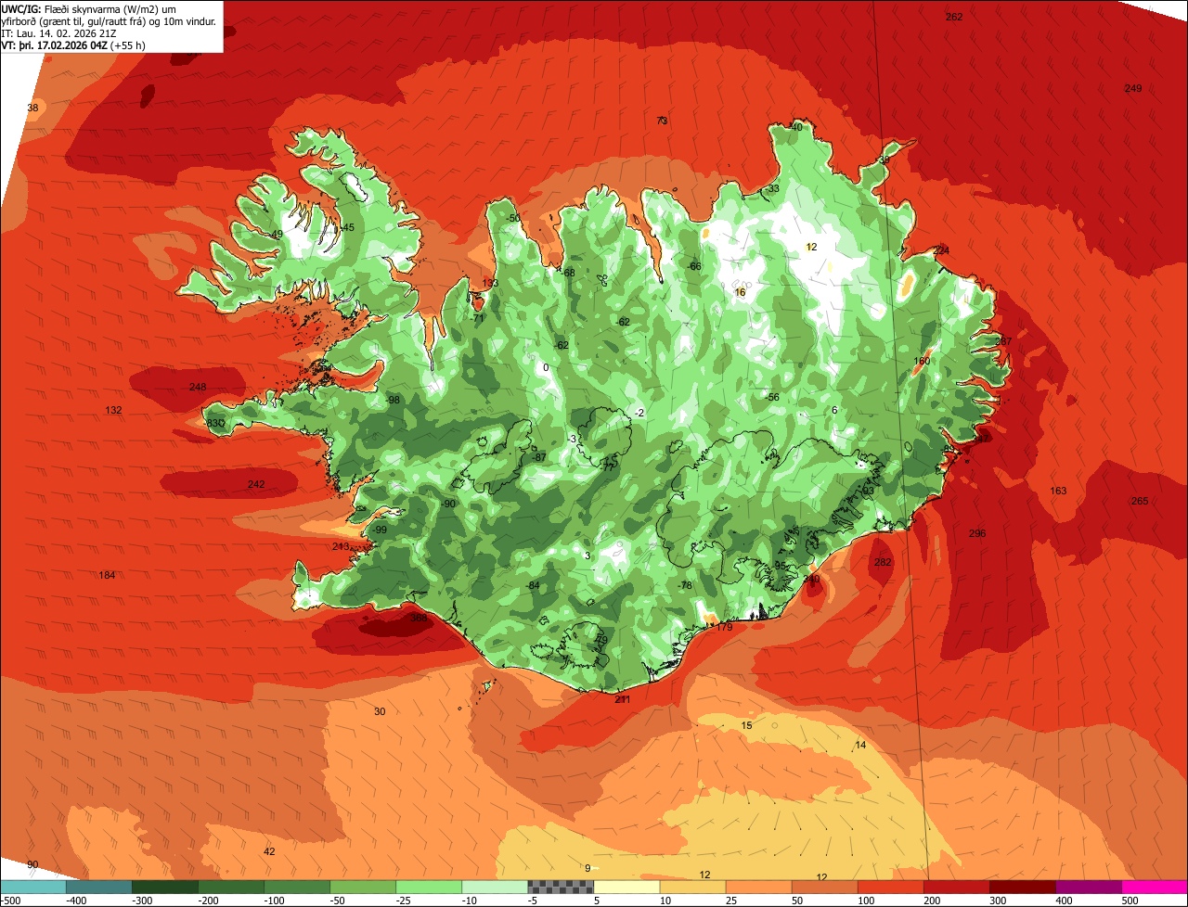
Task: Click the dark orange 50 to 100 swatch
Action: click(824, 887)
